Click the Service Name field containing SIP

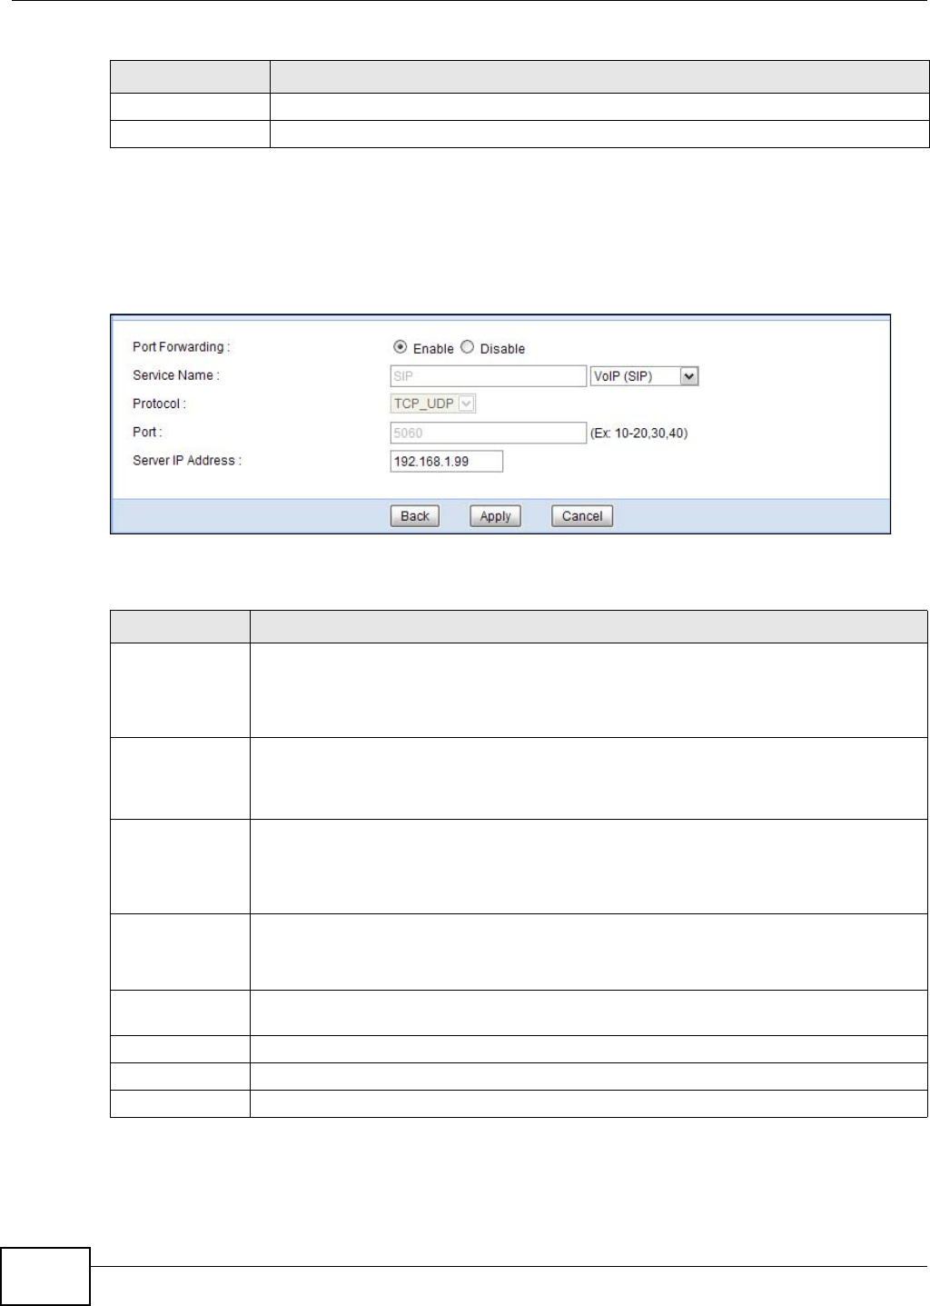pos(489,376)
